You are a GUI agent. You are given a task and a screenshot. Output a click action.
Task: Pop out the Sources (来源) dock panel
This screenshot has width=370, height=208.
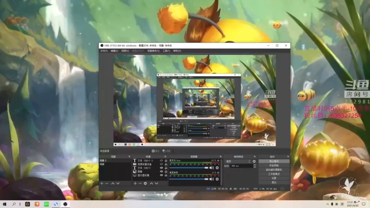tap(165, 157)
